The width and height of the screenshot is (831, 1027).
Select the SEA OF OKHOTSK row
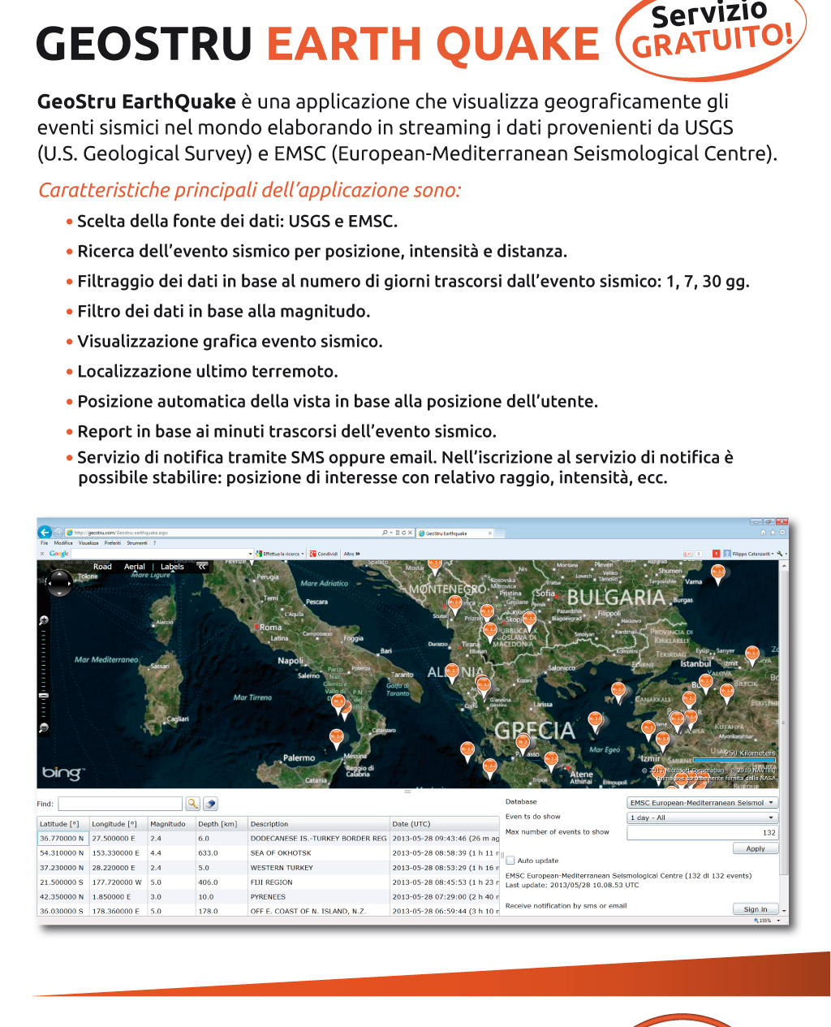[x=269, y=853]
